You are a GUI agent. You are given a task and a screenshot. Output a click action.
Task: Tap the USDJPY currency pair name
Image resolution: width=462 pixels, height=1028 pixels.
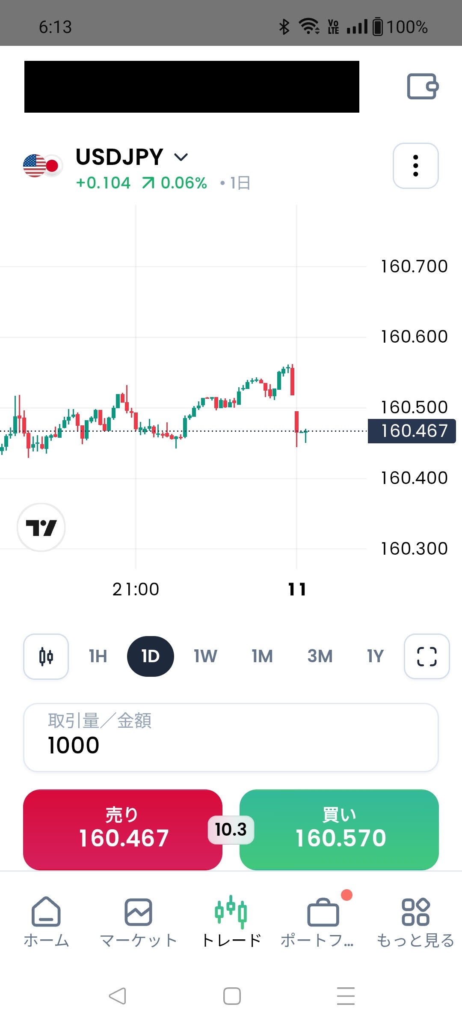119,157
